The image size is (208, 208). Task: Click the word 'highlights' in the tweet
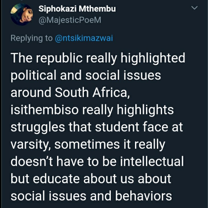145,110
